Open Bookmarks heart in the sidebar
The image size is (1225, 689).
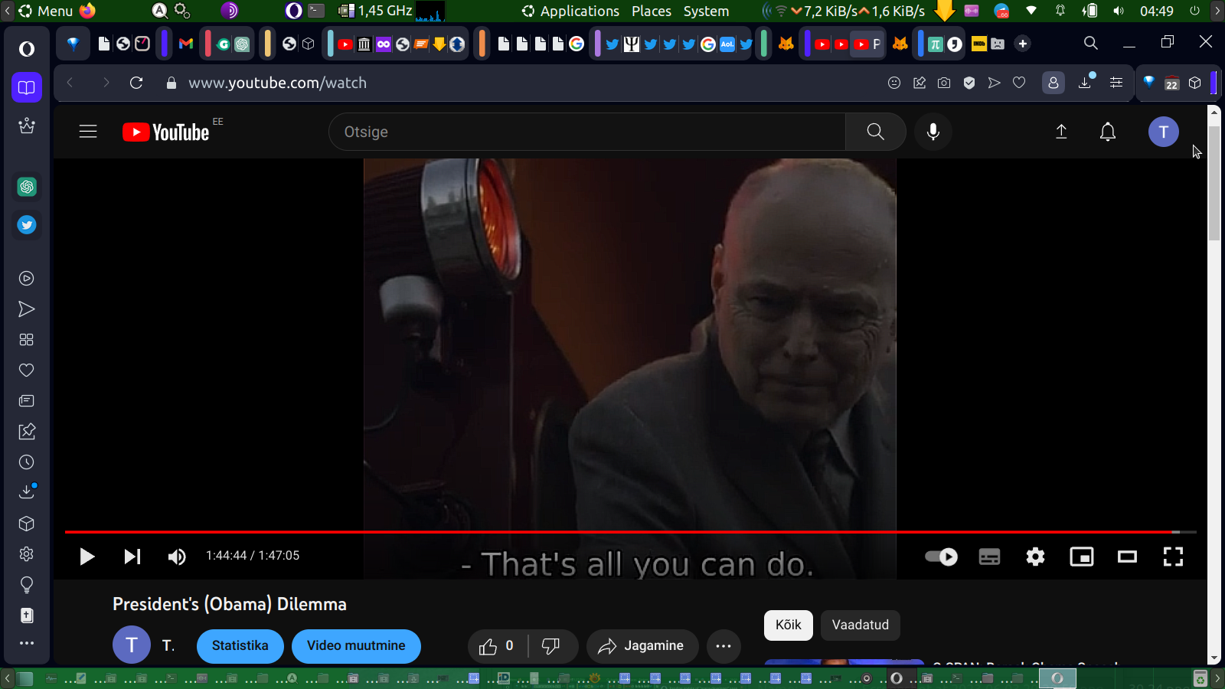27,371
